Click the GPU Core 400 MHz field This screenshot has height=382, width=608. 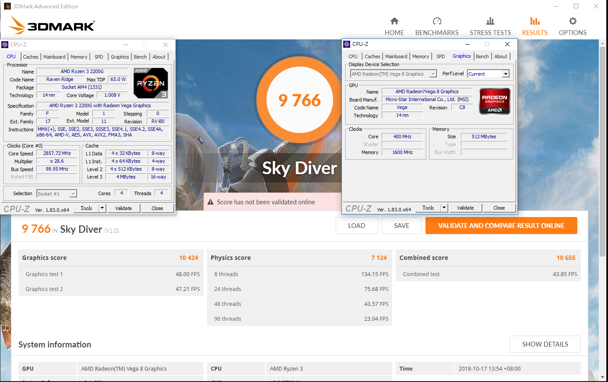pos(402,137)
